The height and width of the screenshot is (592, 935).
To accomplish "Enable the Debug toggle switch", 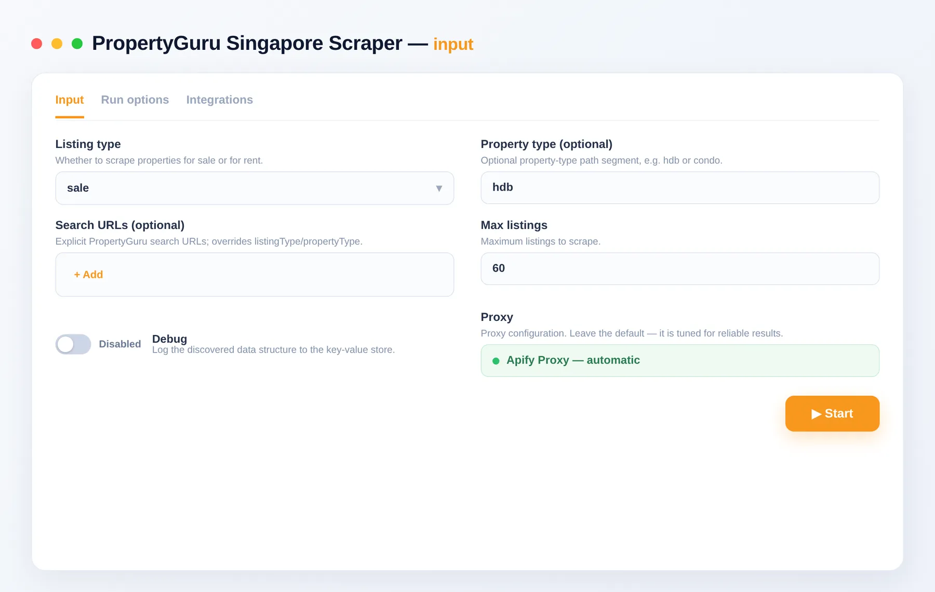I will coord(73,344).
